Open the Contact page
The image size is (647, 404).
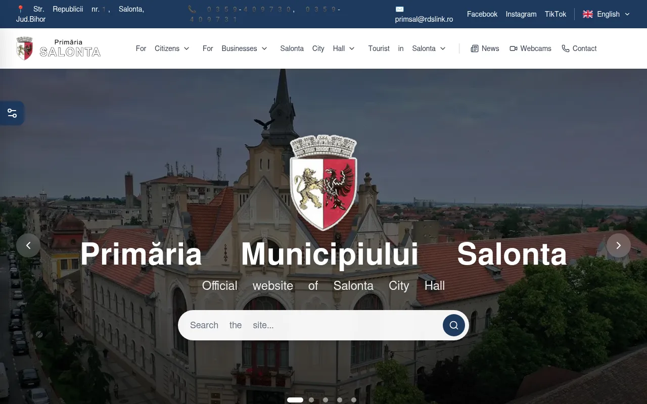click(x=579, y=48)
